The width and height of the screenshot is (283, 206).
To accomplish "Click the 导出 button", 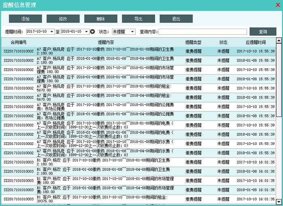I will 138,19.
